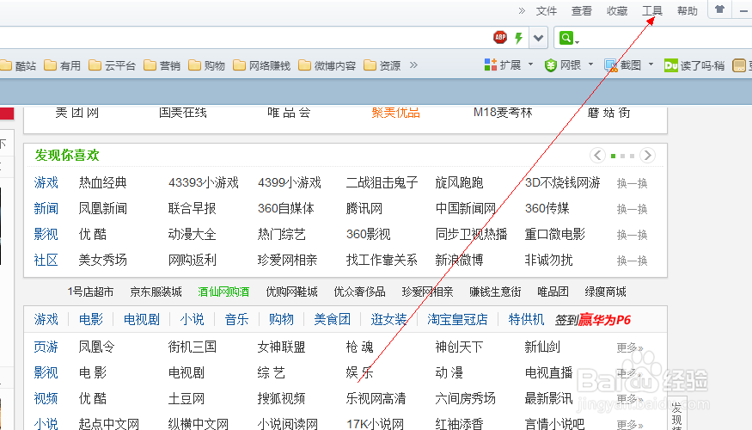Select the second pagination dot

tap(622, 156)
